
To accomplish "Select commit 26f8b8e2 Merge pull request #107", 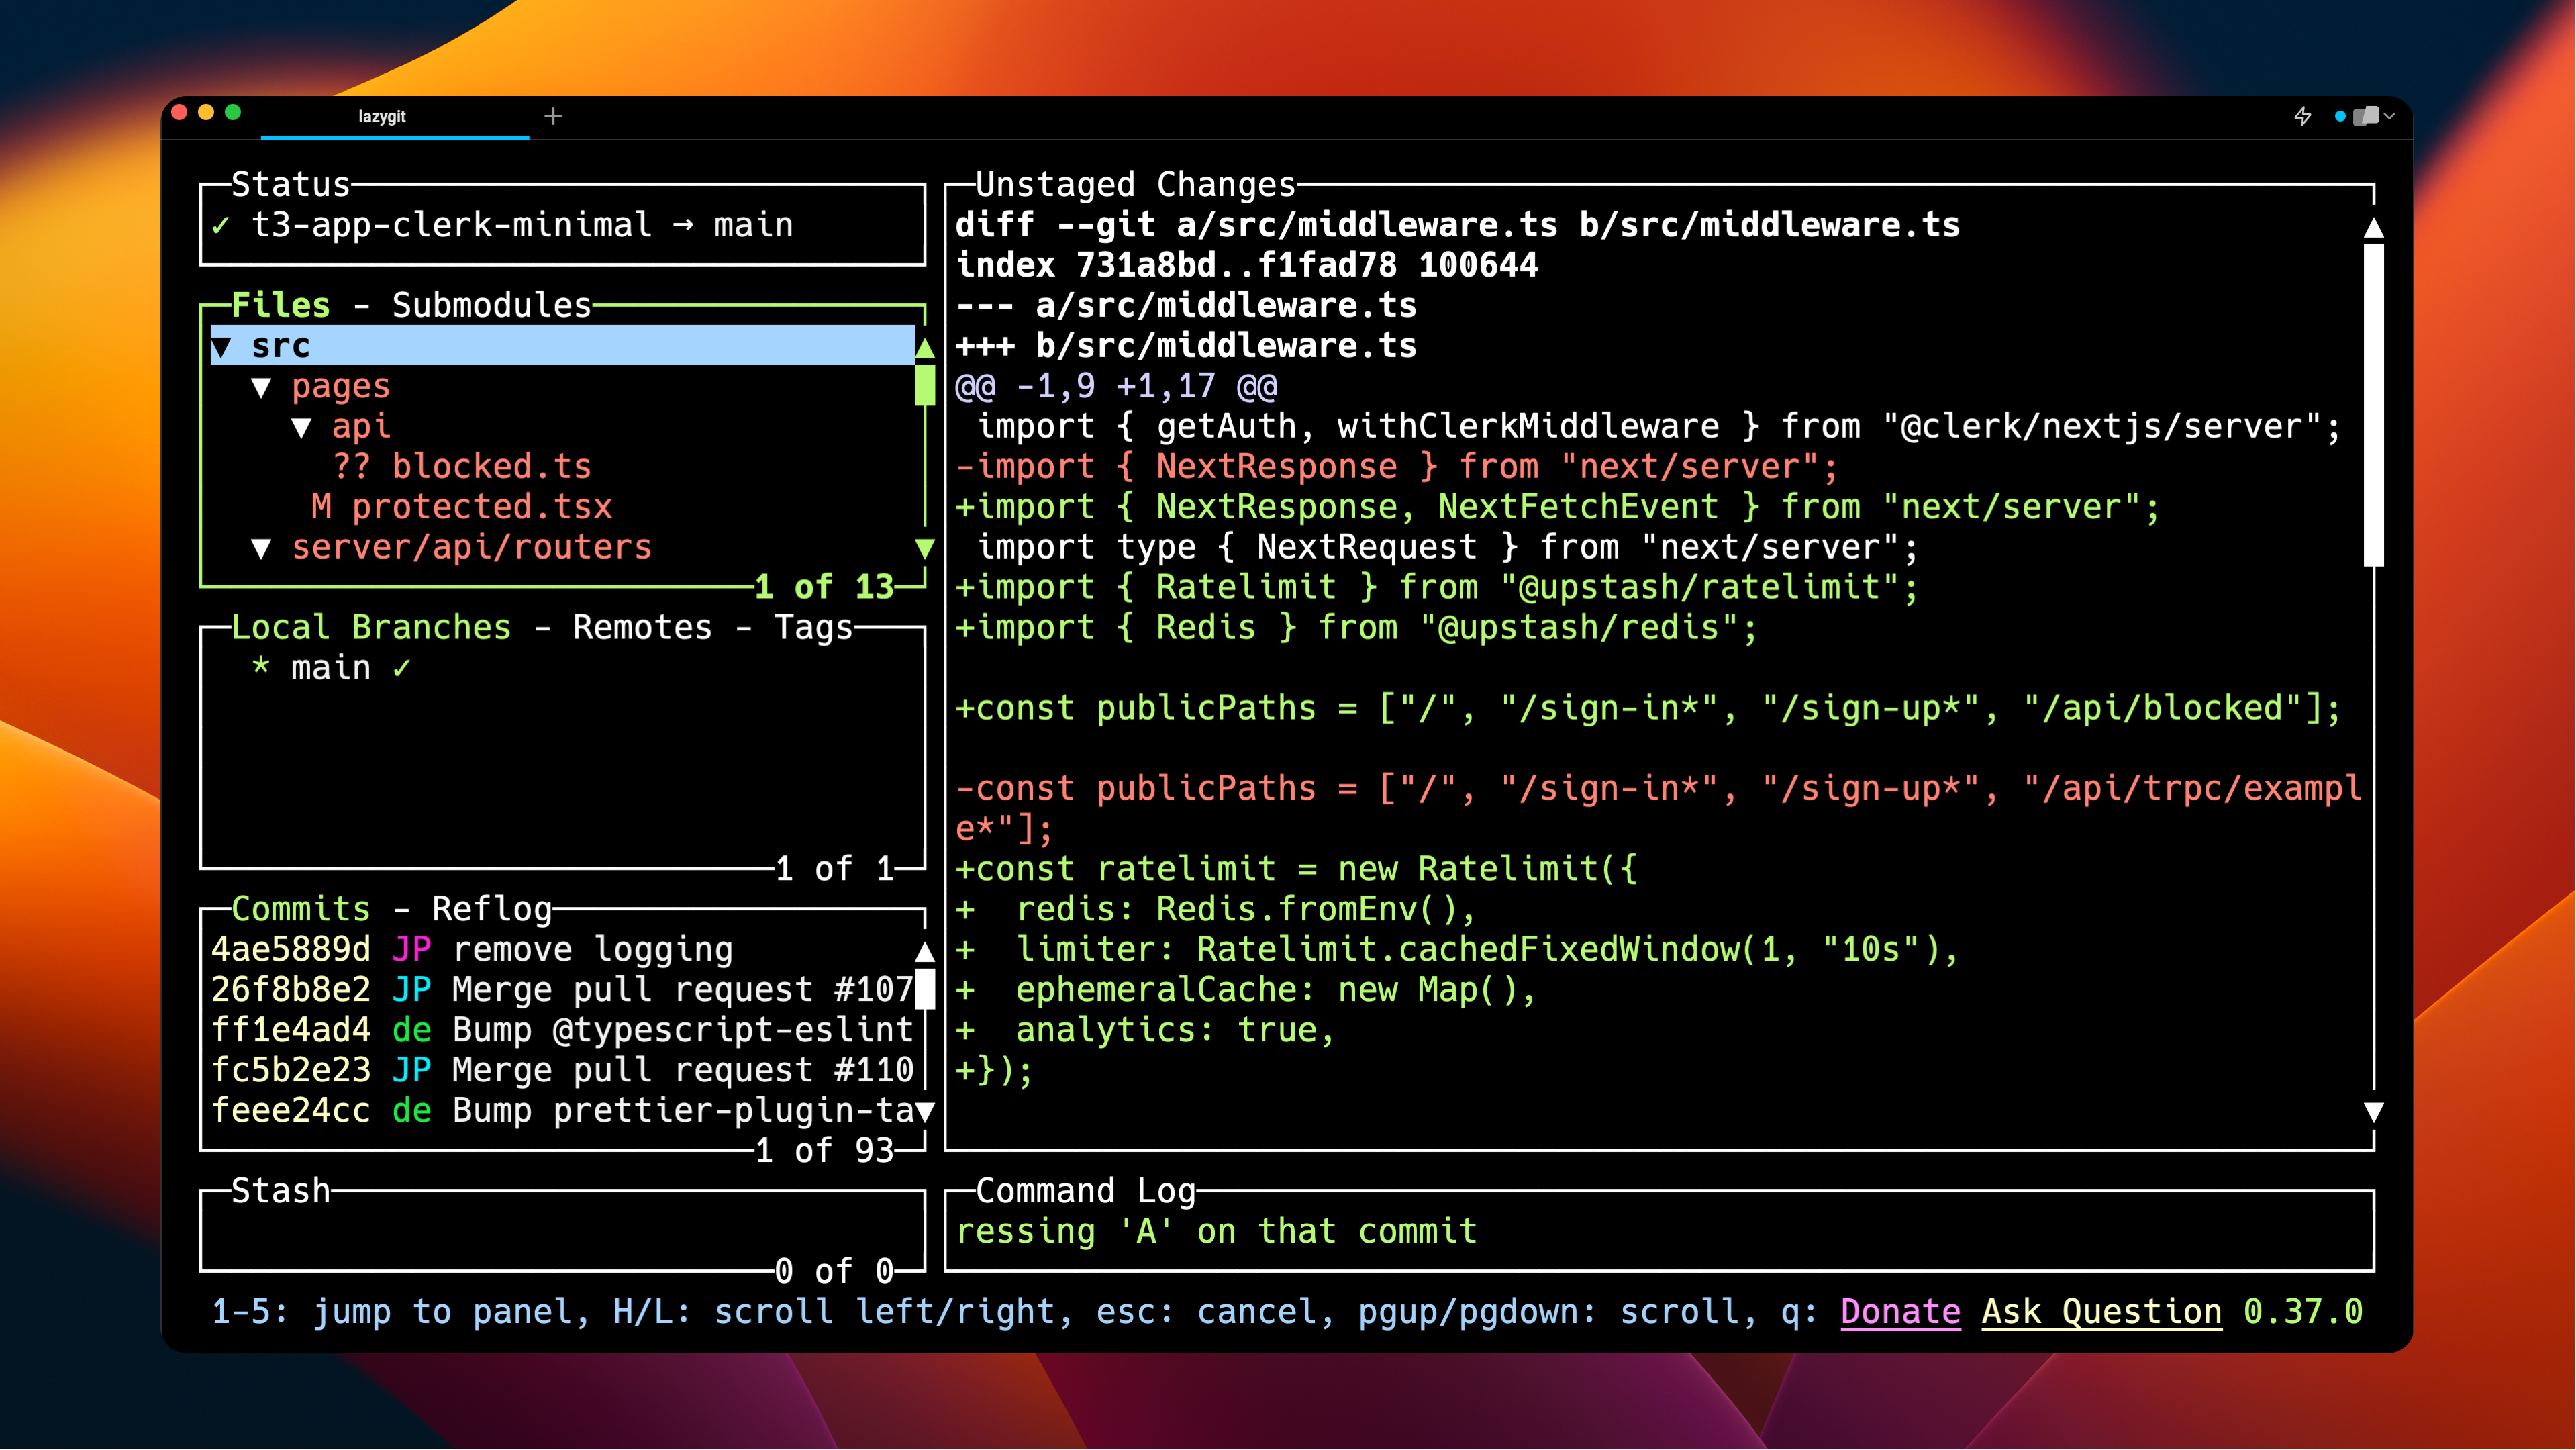I will (x=562, y=990).
